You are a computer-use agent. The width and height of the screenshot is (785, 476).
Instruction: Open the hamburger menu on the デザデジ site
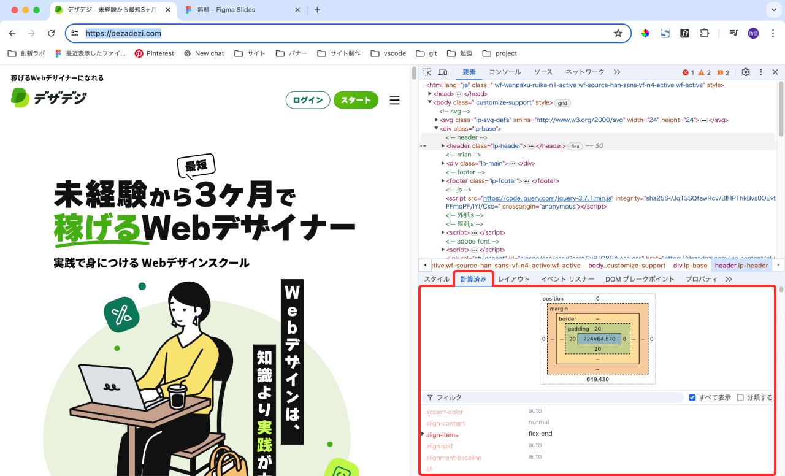[394, 100]
